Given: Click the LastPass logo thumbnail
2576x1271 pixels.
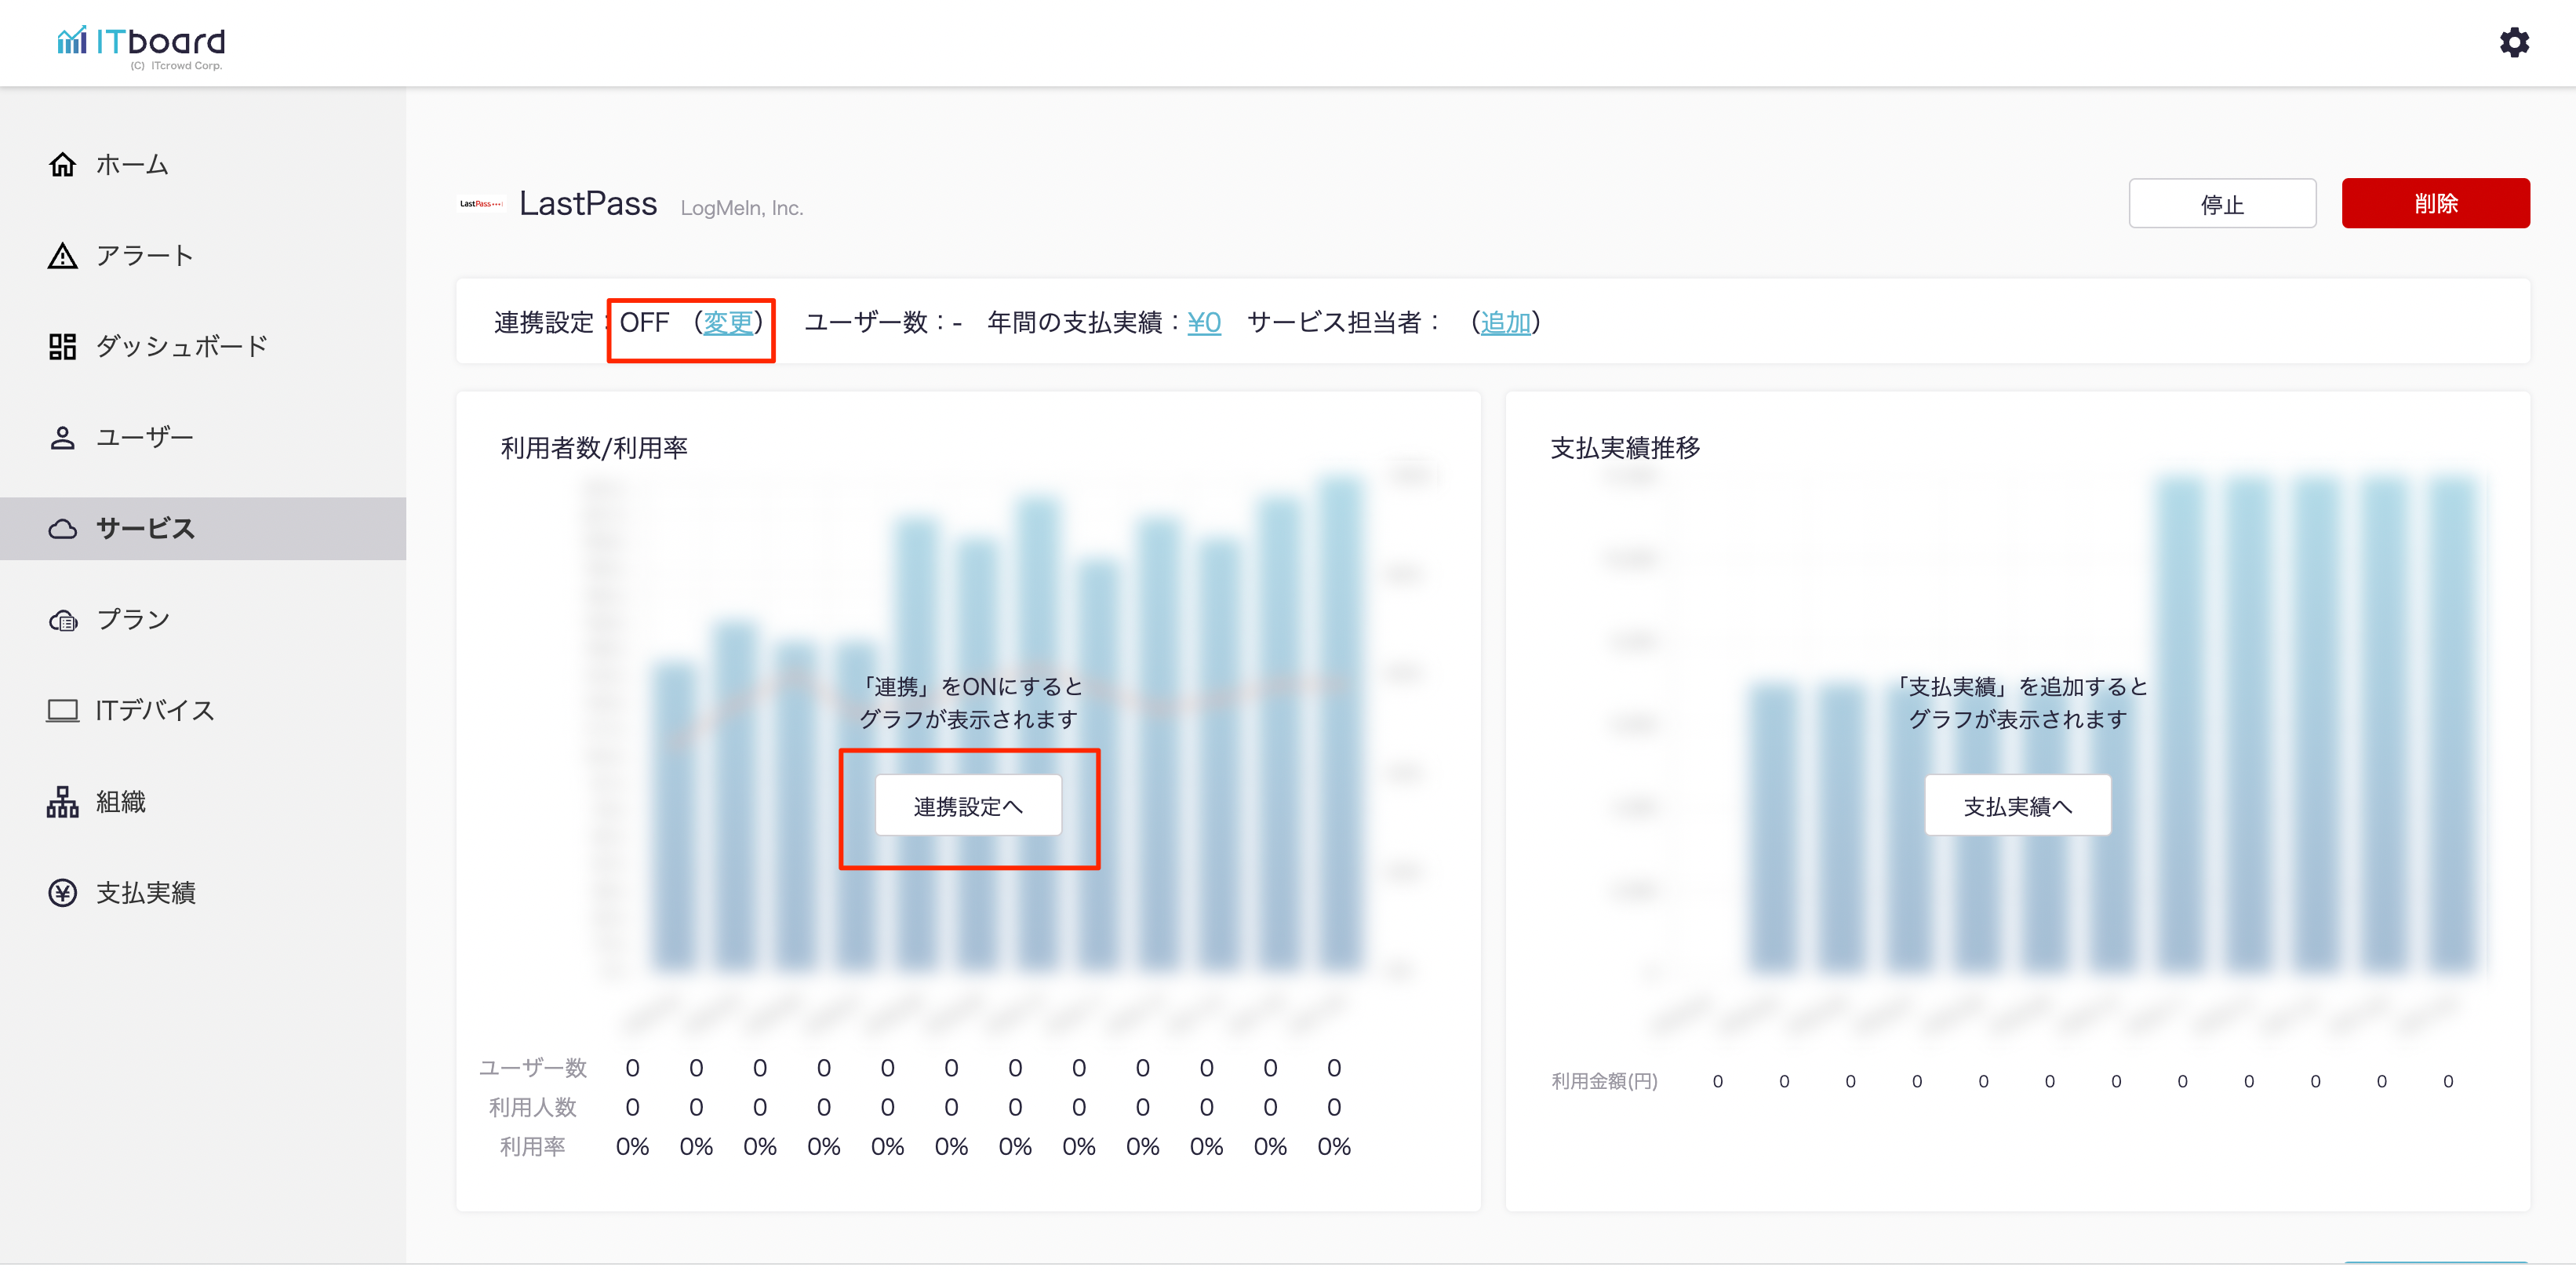Looking at the screenshot, I should pyautogui.click(x=481, y=204).
